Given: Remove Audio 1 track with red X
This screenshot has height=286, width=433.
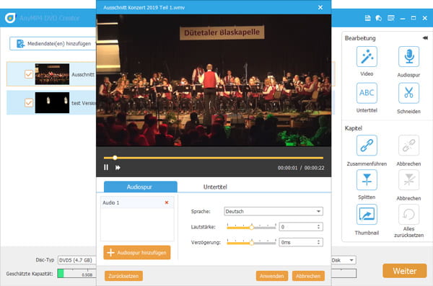Looking at the screenshot, I should 167,202.
